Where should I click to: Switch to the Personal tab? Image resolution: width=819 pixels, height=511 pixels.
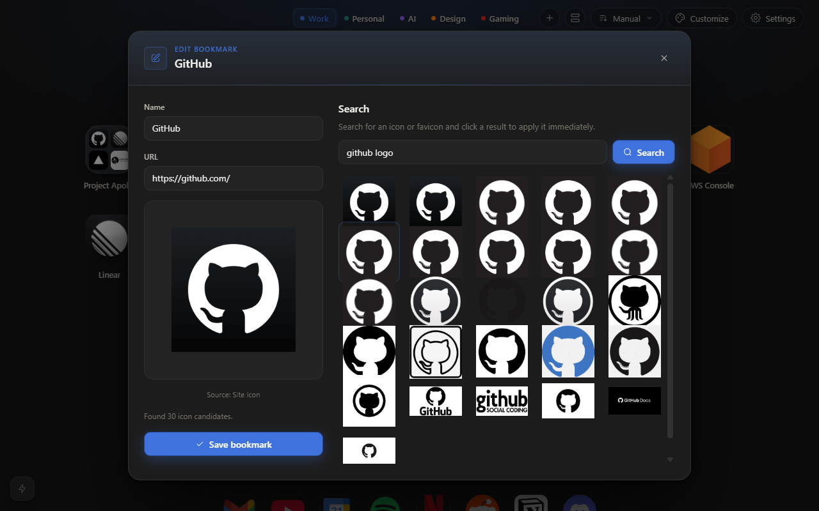[364, 19]
